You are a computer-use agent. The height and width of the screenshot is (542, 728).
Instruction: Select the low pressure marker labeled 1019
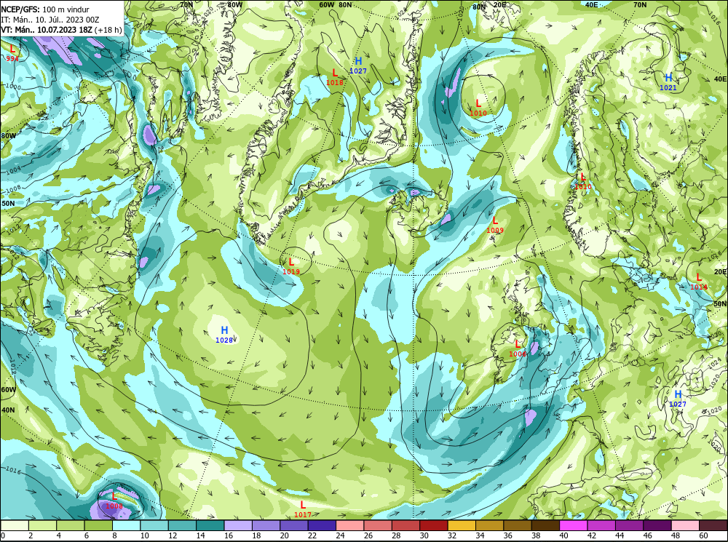[x=291, y=266]
